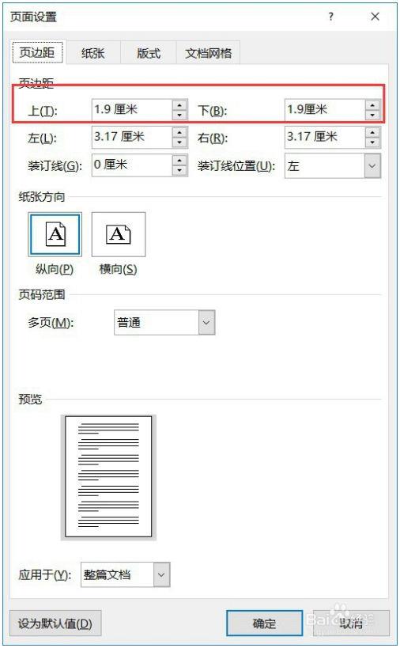This screenshot has width=400, height=648.
Task: Expand the multiple pages (多页) dropdown
Action: coord(207,322)
